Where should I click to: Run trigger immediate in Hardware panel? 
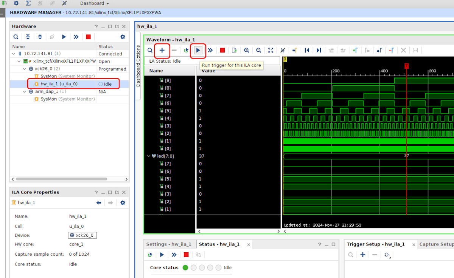point(76,37)
